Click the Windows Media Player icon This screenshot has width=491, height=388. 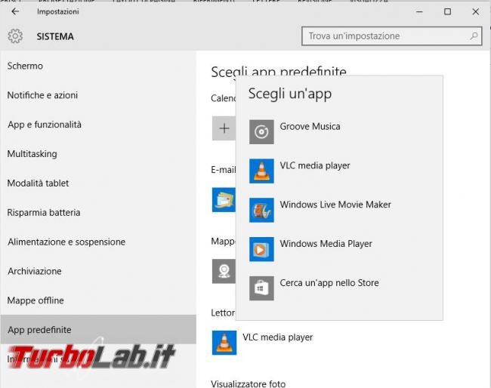tap(261, 249)
